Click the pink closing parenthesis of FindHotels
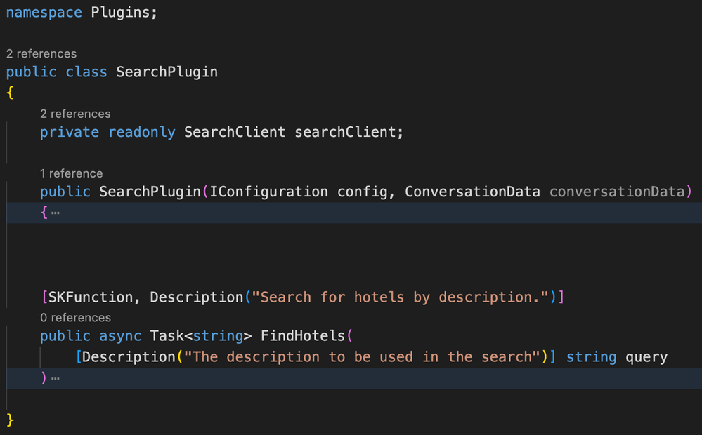The height and width of the screenshot is (435, 702). point(44,378)
